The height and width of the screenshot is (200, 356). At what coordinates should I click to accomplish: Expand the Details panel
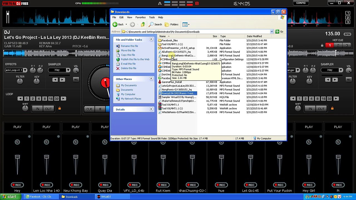(x=151, y=109)
